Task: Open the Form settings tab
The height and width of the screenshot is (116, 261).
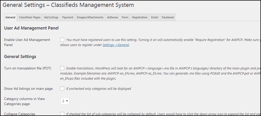Action: coord(125,17)
